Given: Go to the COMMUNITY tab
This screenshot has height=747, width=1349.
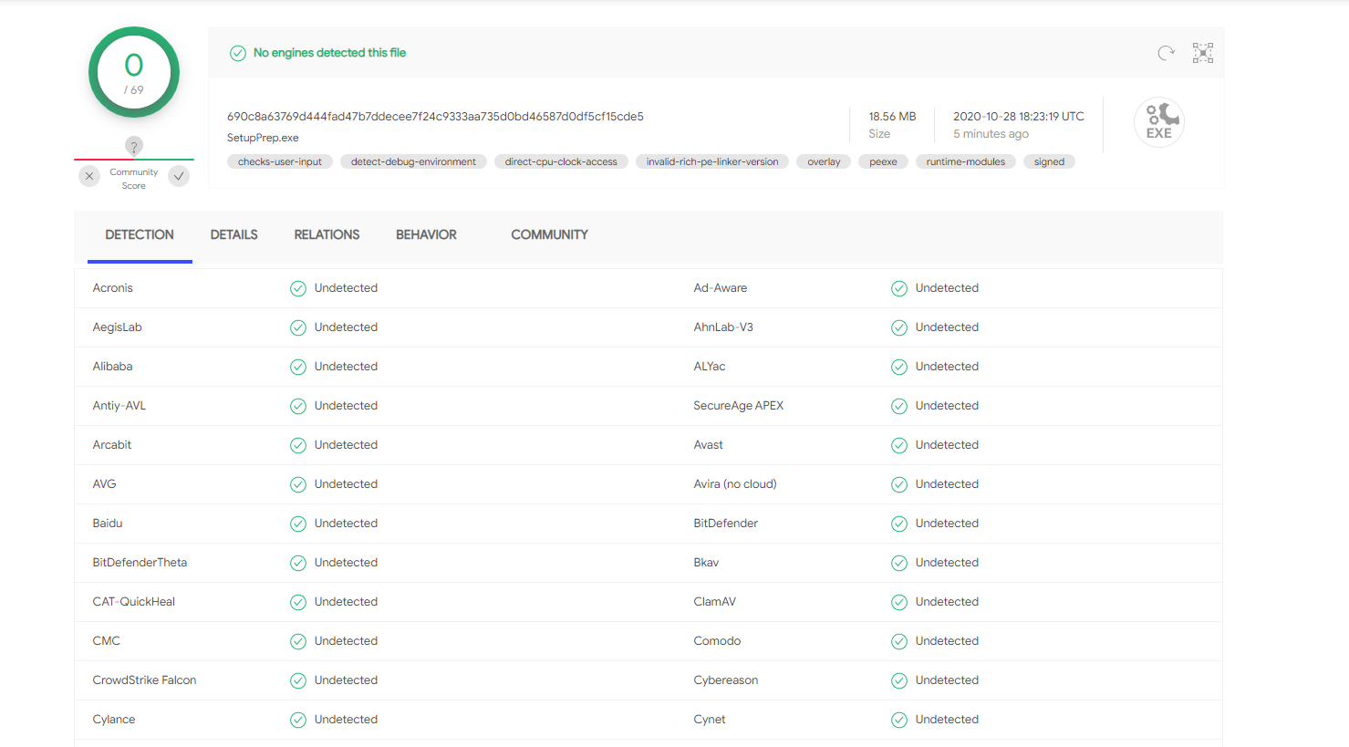Looking at the screenshot, I should (549, 235).
